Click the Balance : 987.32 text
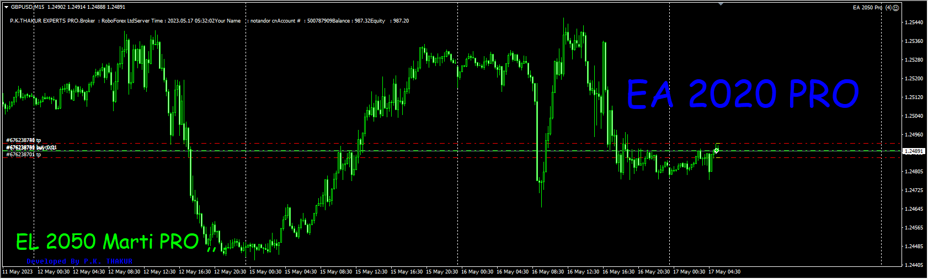 (x=351, y=21)
